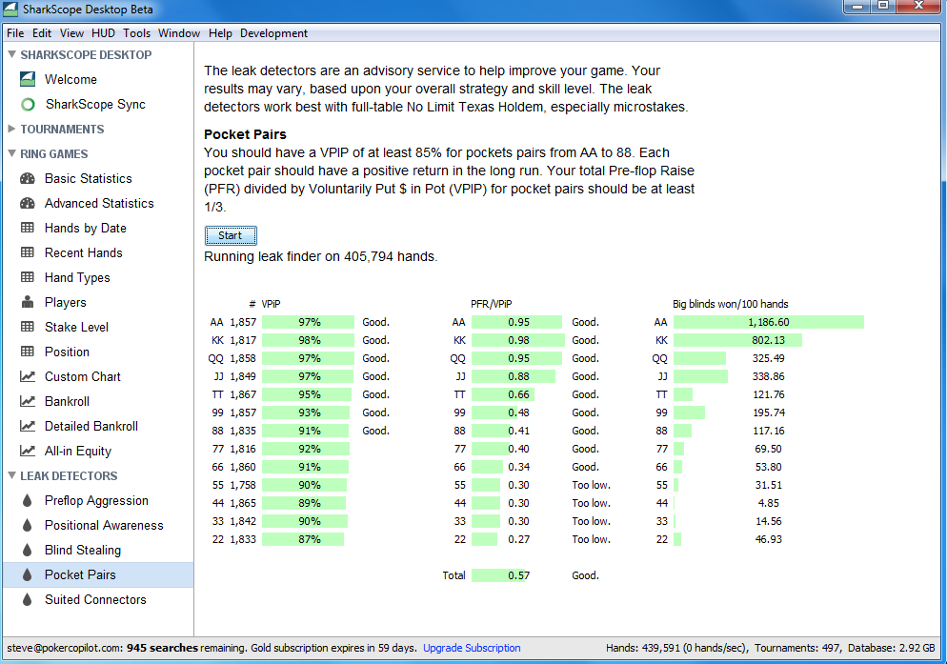The height and width of the screenshot is (664, 947).
Task: Click the AA VPiP 97% bar
Action: tap(308, 322)
